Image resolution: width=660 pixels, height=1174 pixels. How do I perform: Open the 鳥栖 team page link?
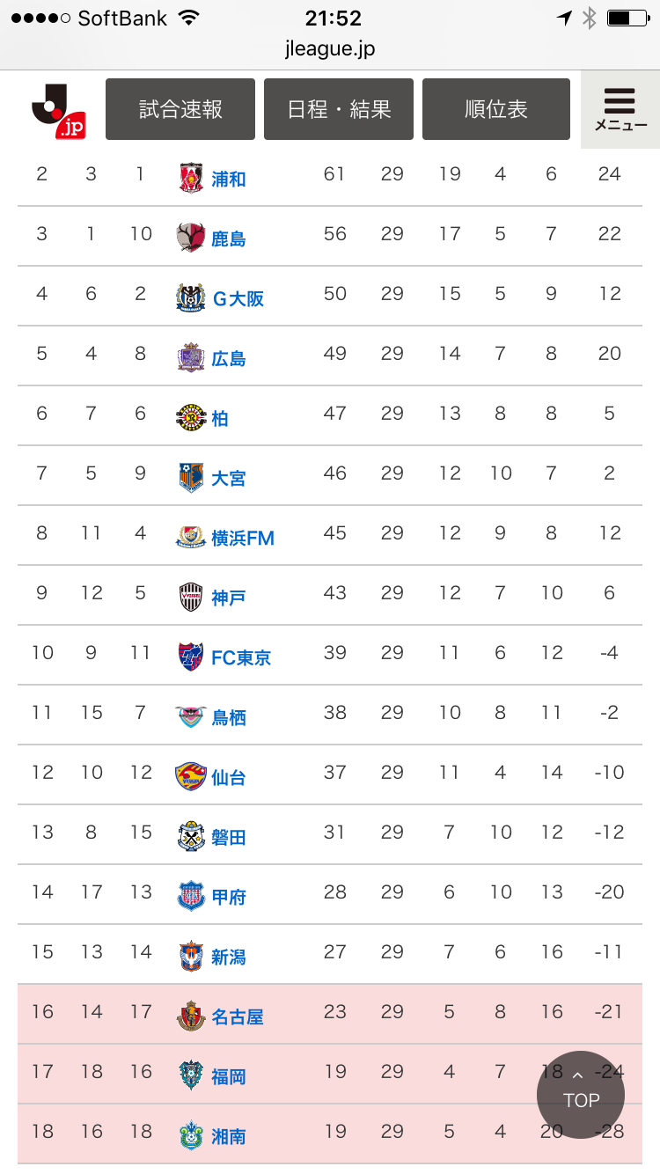[229, 717]
